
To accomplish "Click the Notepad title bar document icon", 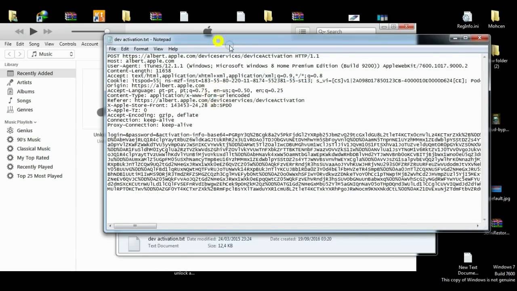I will pos(109,39).
